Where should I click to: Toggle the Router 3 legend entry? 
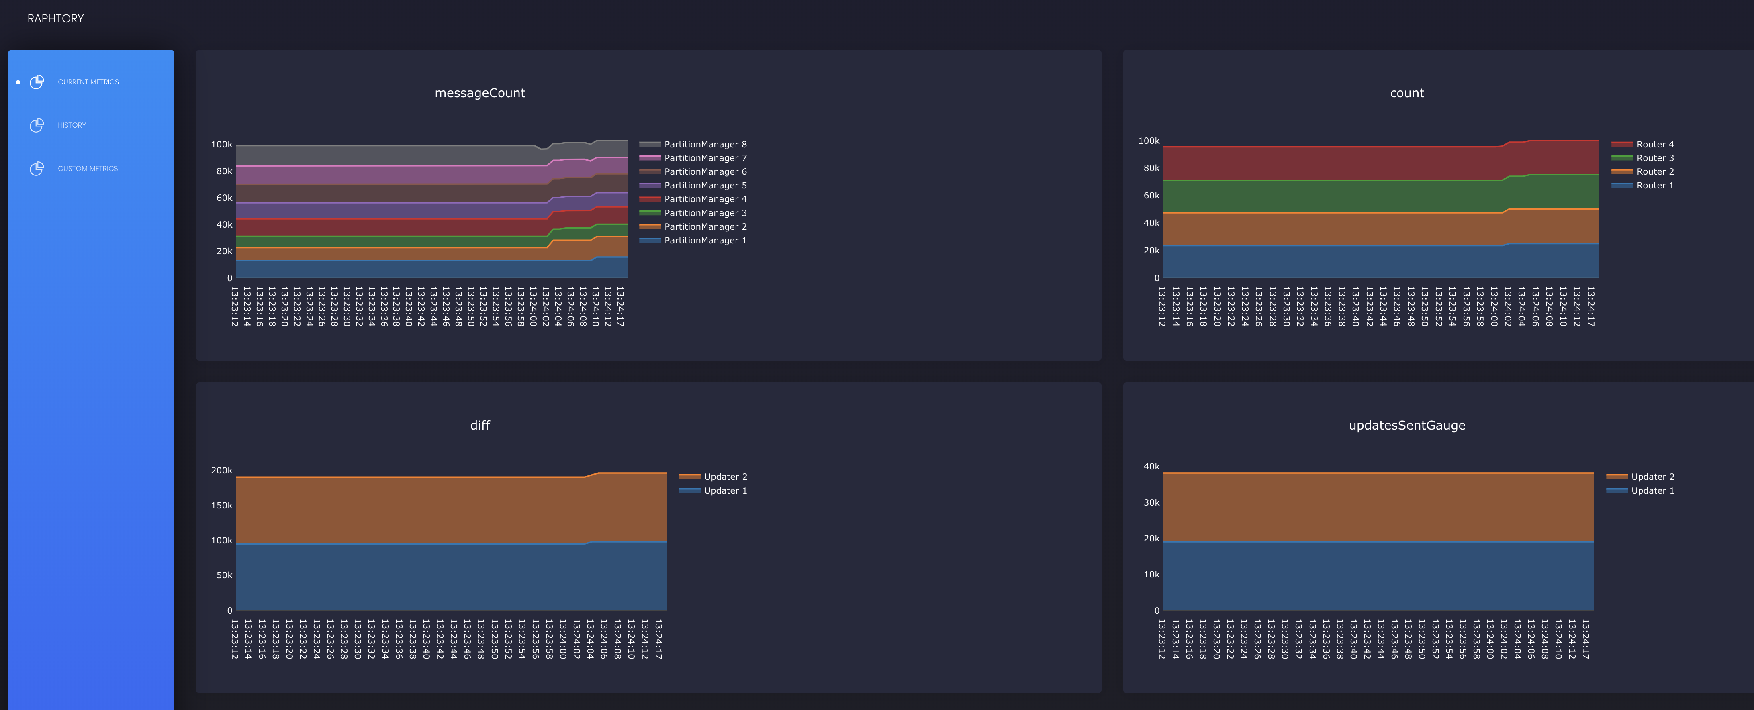1655,158
